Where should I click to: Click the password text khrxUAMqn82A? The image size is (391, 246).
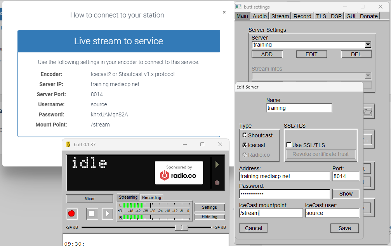coord(109,114)
